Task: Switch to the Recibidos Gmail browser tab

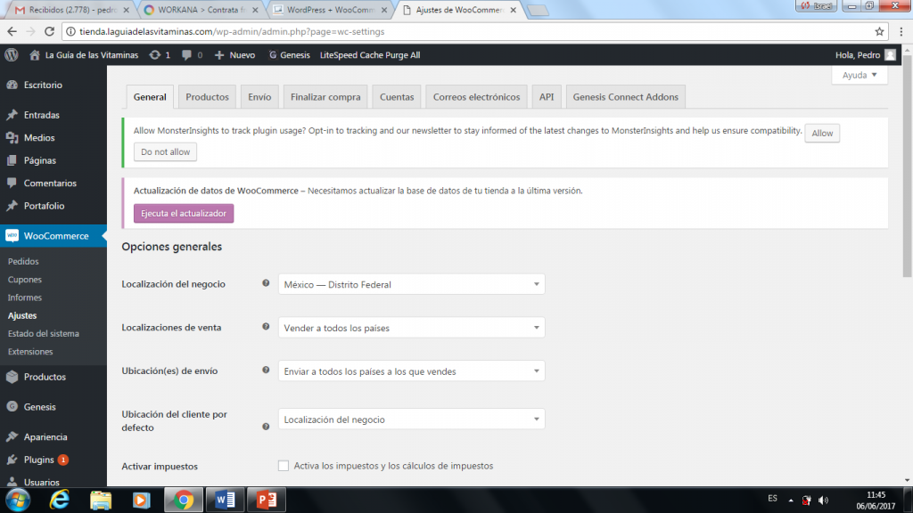Action: (x=71, y=10)
